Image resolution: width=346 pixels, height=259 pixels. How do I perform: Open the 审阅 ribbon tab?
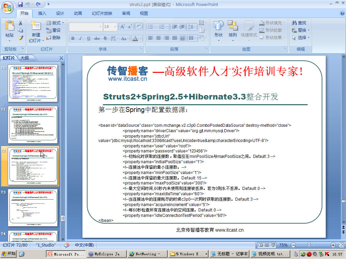pos(126,13)
